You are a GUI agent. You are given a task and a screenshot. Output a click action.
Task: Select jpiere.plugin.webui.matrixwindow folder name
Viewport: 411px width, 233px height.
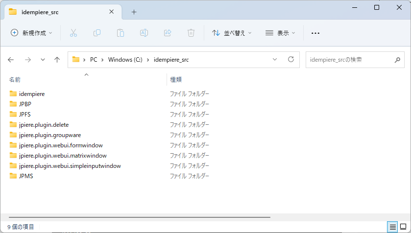(x=63, y=156)
